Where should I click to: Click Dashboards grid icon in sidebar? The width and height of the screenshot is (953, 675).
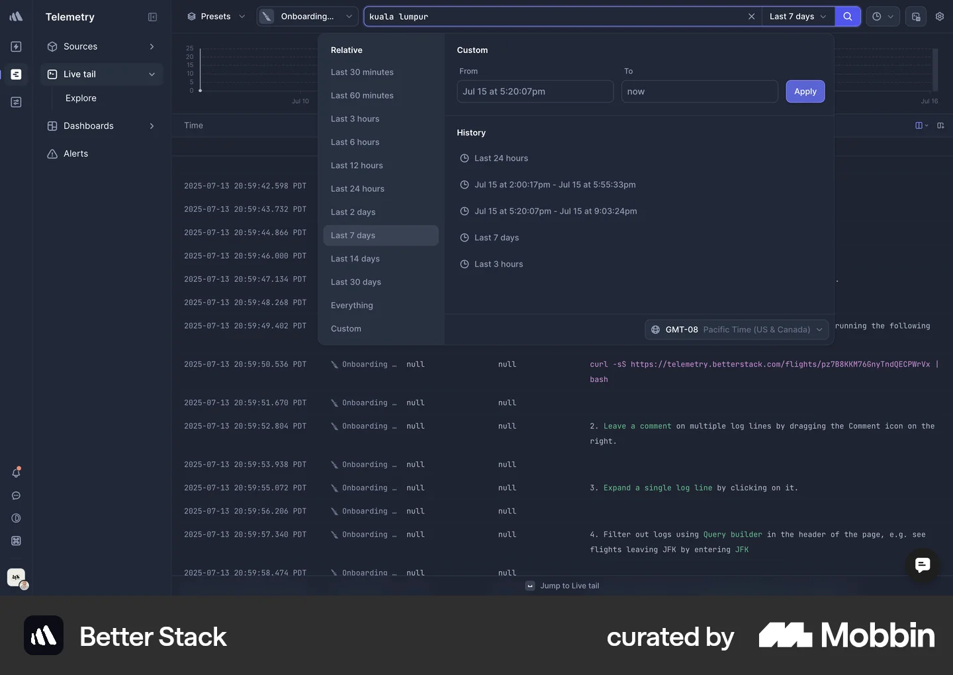click(52, 126)
